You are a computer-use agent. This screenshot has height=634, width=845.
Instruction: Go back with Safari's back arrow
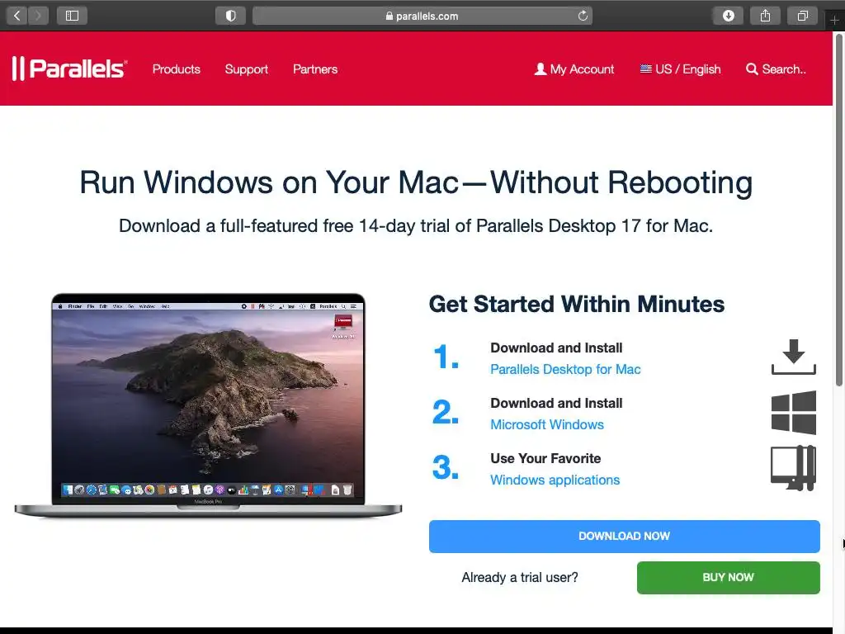(17, 16)
